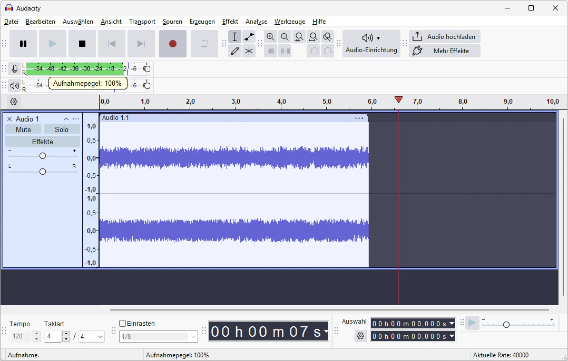Open Mehr Effekte
Screen dimensions: 568x361
click(x=445, y=51)
